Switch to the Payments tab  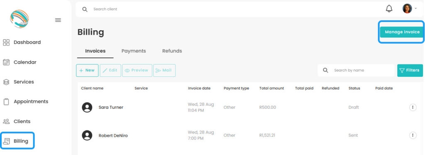pyautogui.click(x=134, y=51)
